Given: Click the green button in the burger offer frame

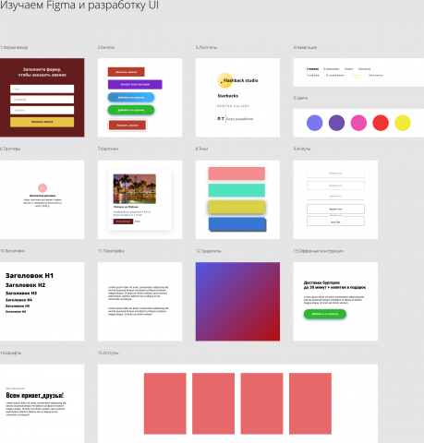Looking at the screenshot, I should 325,314.
